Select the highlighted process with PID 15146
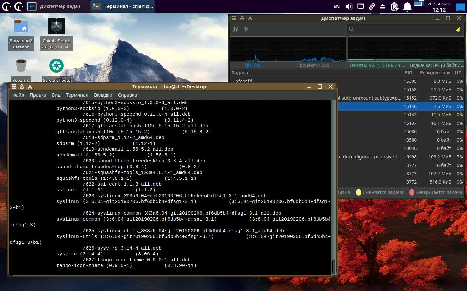Screen dimensions: 467x291 click(x=401, y=106)
